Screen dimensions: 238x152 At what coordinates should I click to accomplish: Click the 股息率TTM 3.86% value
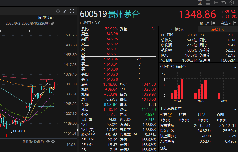[151, 135]
